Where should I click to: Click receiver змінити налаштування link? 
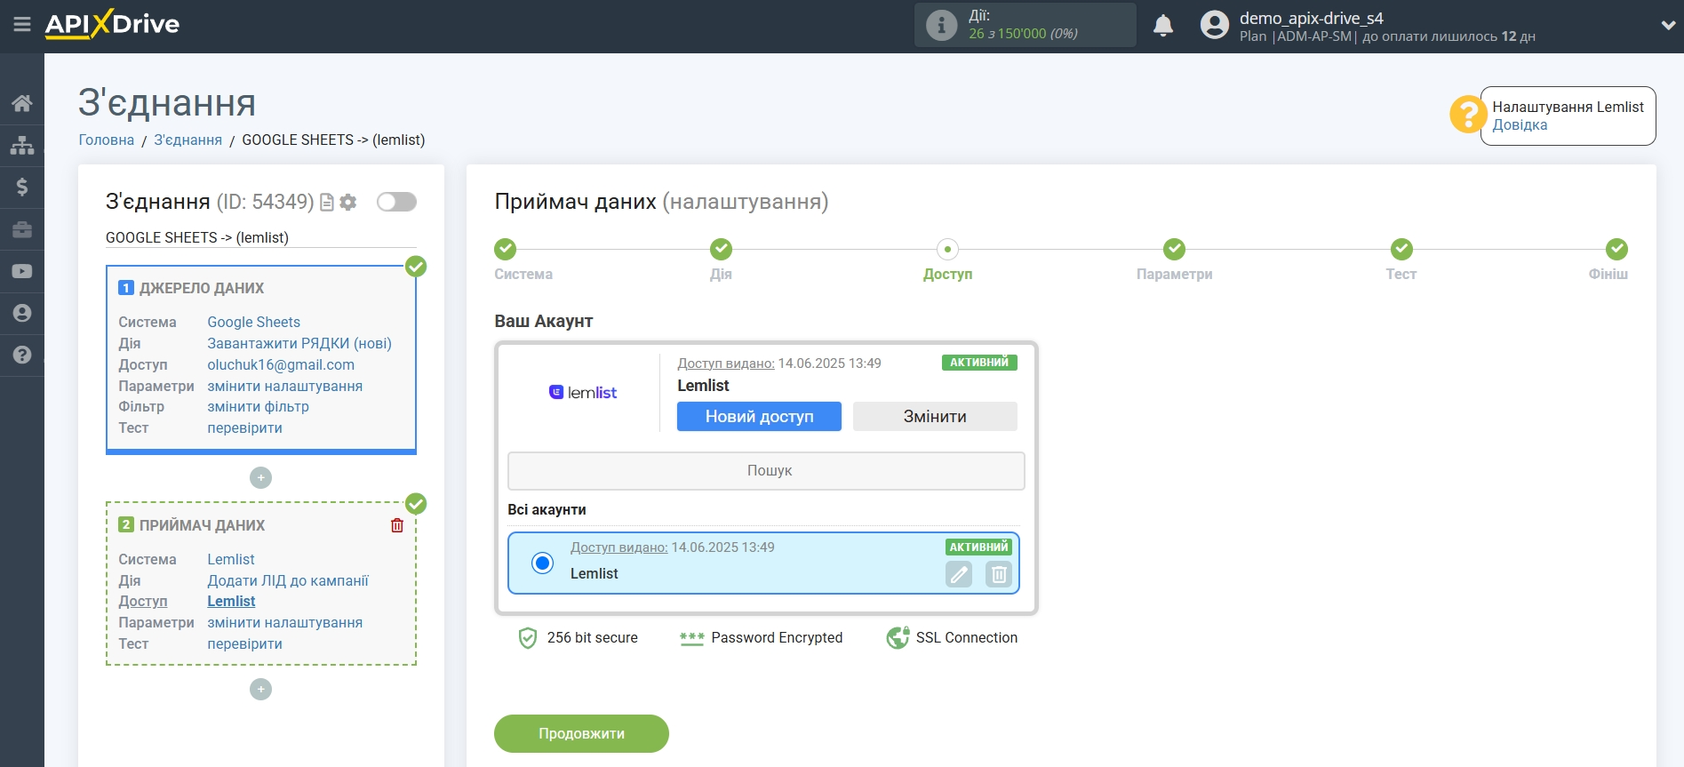tap(285, 622)
